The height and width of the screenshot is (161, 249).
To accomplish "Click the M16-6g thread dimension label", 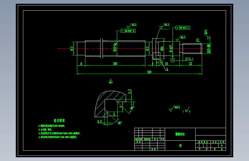I will 115,47.
